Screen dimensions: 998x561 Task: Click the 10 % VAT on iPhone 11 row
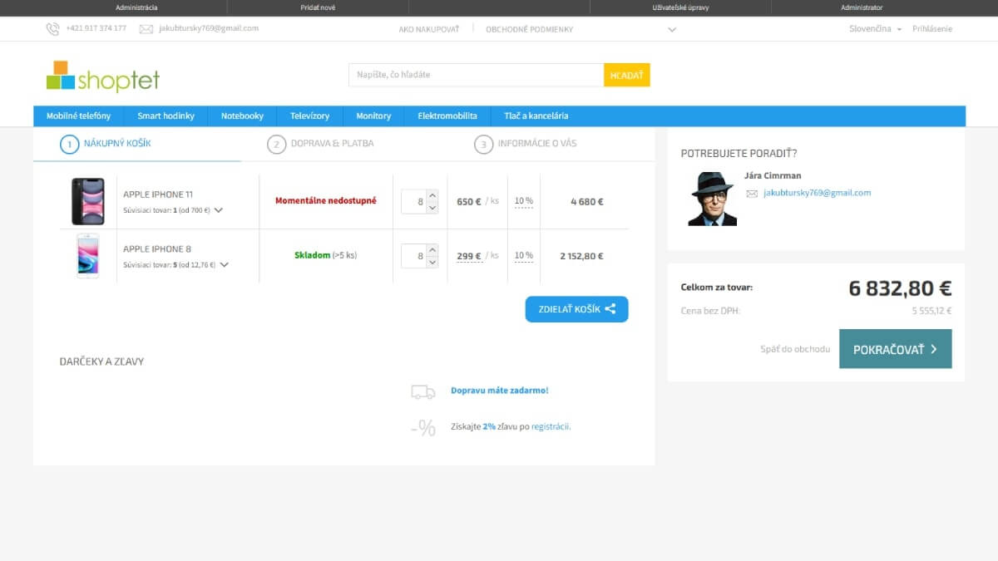pos(524,201)
